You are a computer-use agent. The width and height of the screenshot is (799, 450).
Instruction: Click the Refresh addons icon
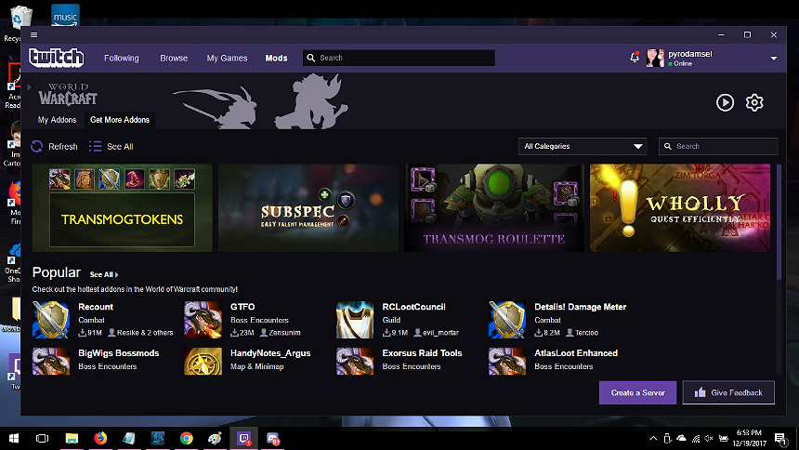pyautogui.click(x=36, y=146)
